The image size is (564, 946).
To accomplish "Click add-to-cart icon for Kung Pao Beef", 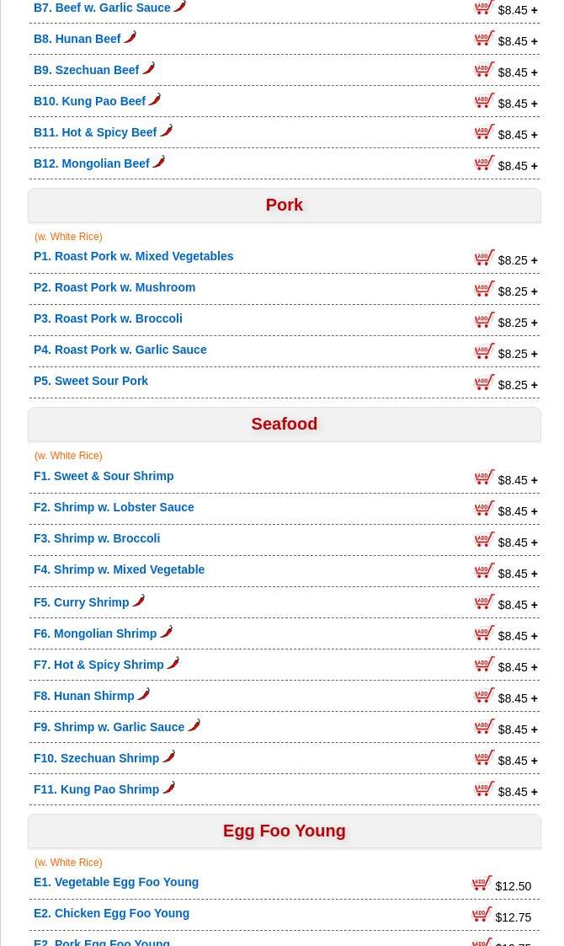I will pos(484,101).
